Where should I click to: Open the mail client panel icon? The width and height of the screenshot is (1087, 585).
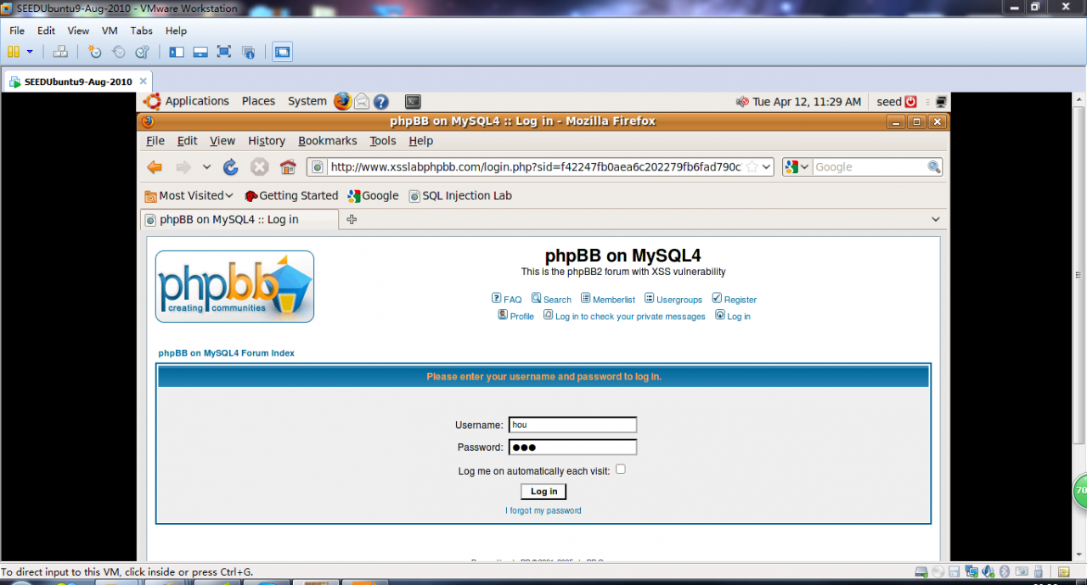pos(362,101)
